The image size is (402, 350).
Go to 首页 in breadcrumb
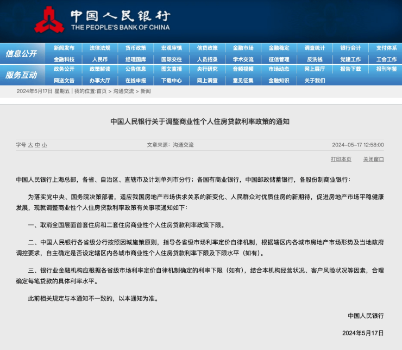click(102, 91)
